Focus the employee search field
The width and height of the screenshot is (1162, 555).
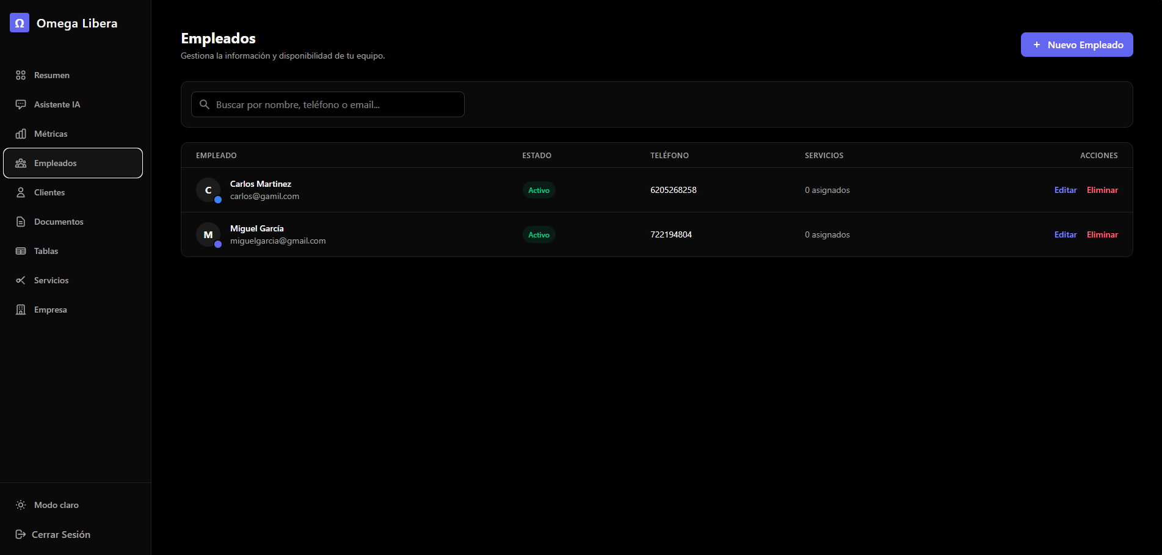click(x=328, y=104)
